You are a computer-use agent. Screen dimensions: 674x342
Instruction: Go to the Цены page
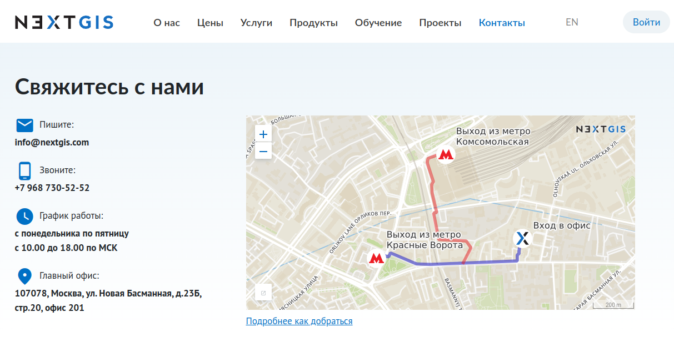210,23
